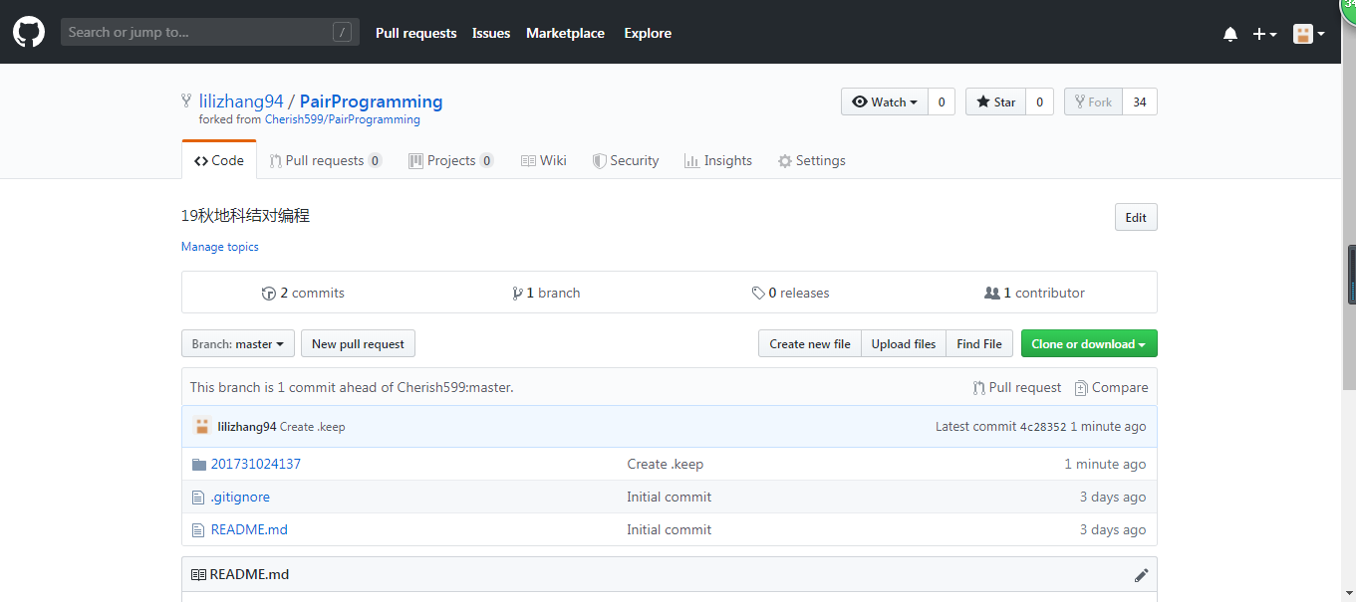Switch to the Code tab
This screenshot has width=1356, height=602.
click(x=219, y=160)
